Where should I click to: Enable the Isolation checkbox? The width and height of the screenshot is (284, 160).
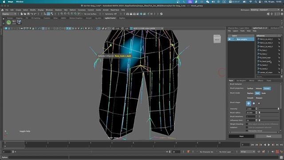tap(247, 128)
